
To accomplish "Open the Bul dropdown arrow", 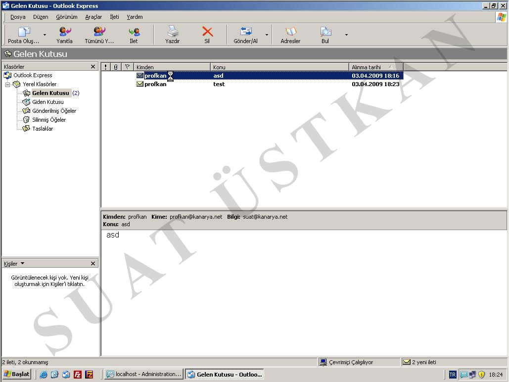I will tap(346, 35).
